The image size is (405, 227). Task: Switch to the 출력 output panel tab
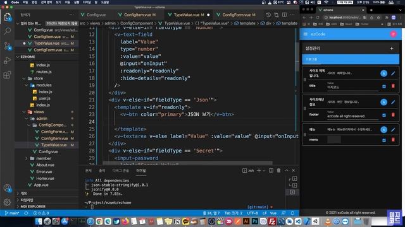click(102, 170)
